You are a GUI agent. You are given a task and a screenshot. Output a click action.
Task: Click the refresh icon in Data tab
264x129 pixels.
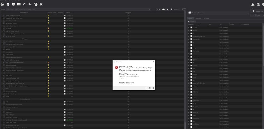coord(189,21)
